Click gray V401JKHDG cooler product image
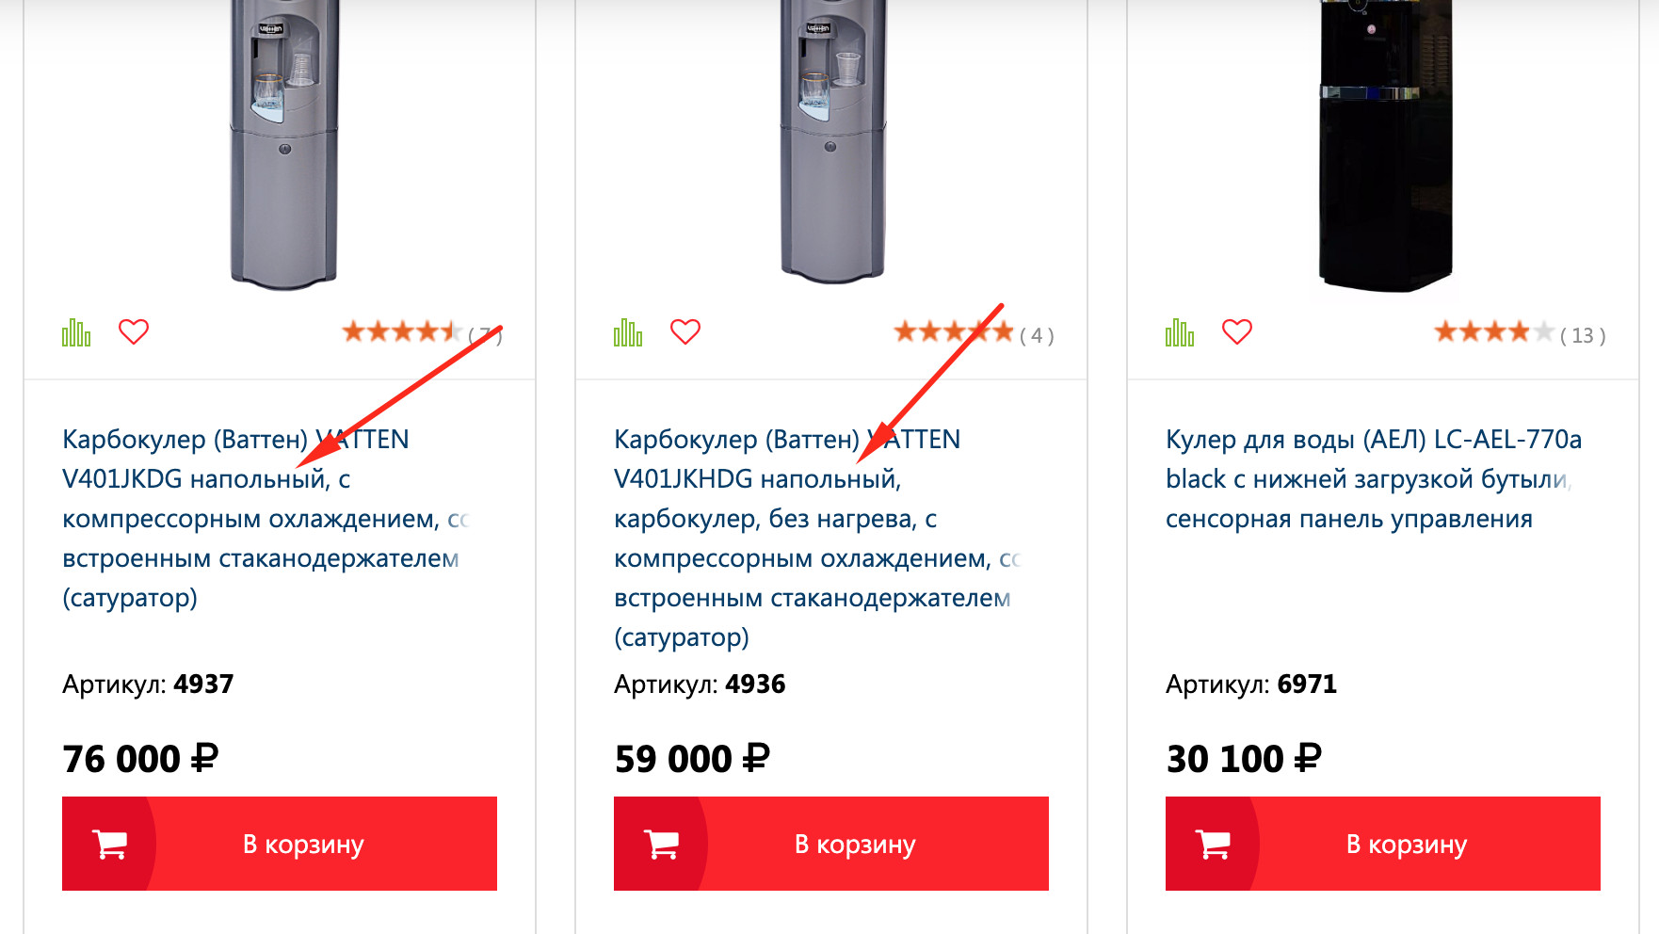Image resolution: width=1659 pixels, height=934 pixels. click(833, 141)
